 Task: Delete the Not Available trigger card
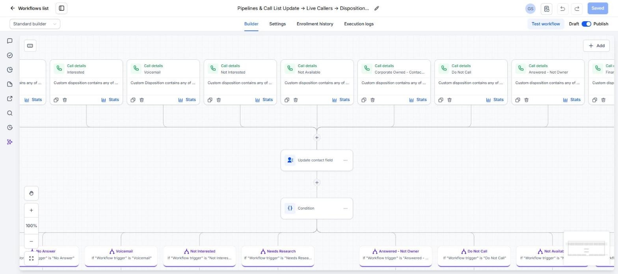tap(296, 100)
